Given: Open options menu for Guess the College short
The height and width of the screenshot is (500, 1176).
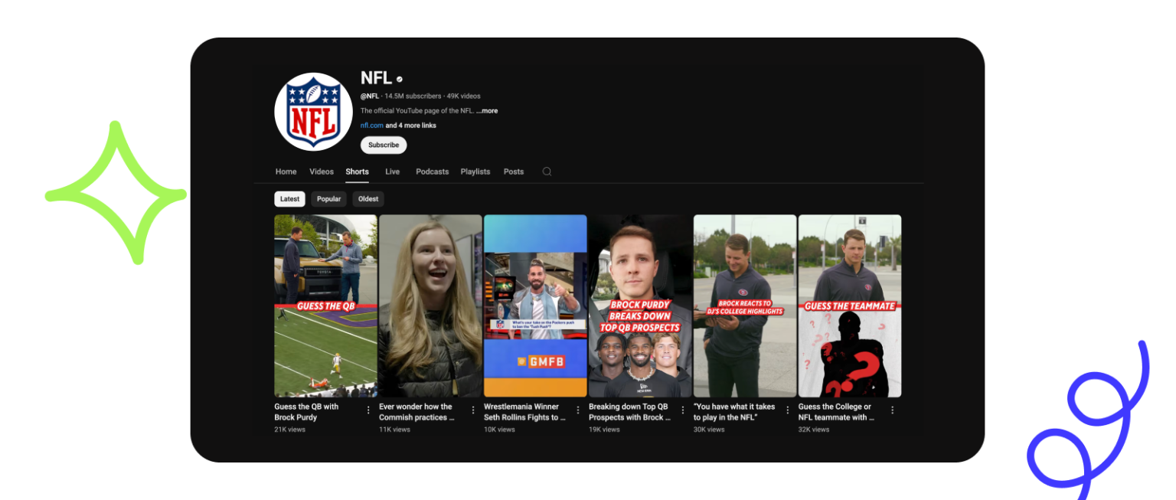Looking at the screenshot, I should [890, 410].
